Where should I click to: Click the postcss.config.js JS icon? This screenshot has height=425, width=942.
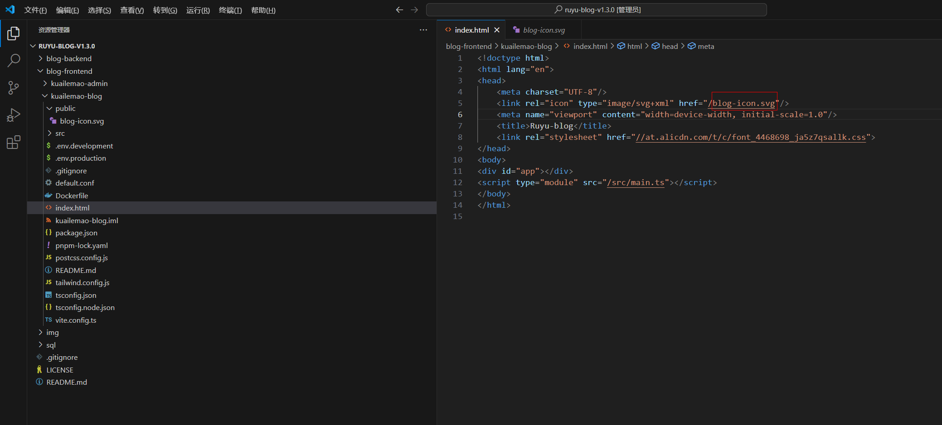click(x=49, y=258)
